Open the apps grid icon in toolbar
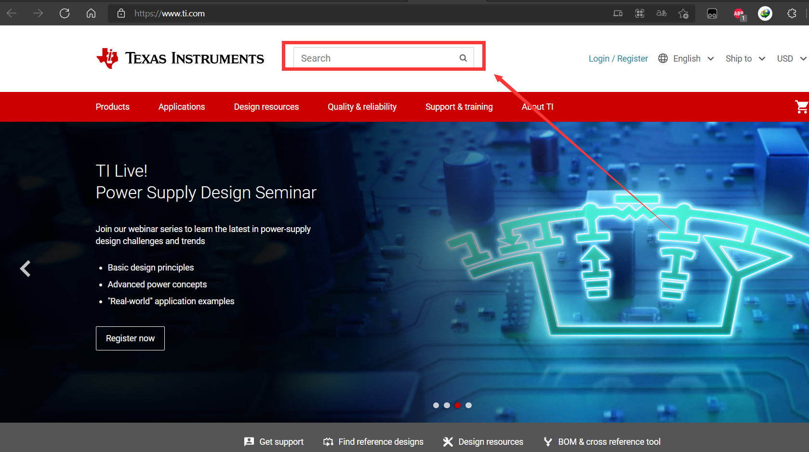This screenshot has height=452, width=809. tap(640, 13)
